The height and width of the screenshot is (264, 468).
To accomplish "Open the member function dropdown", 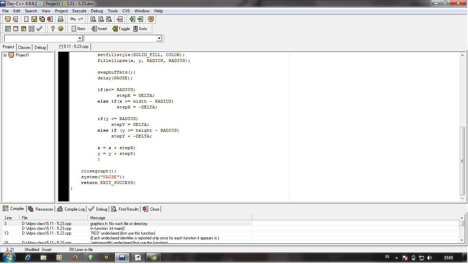I will (x=159, y=38).
